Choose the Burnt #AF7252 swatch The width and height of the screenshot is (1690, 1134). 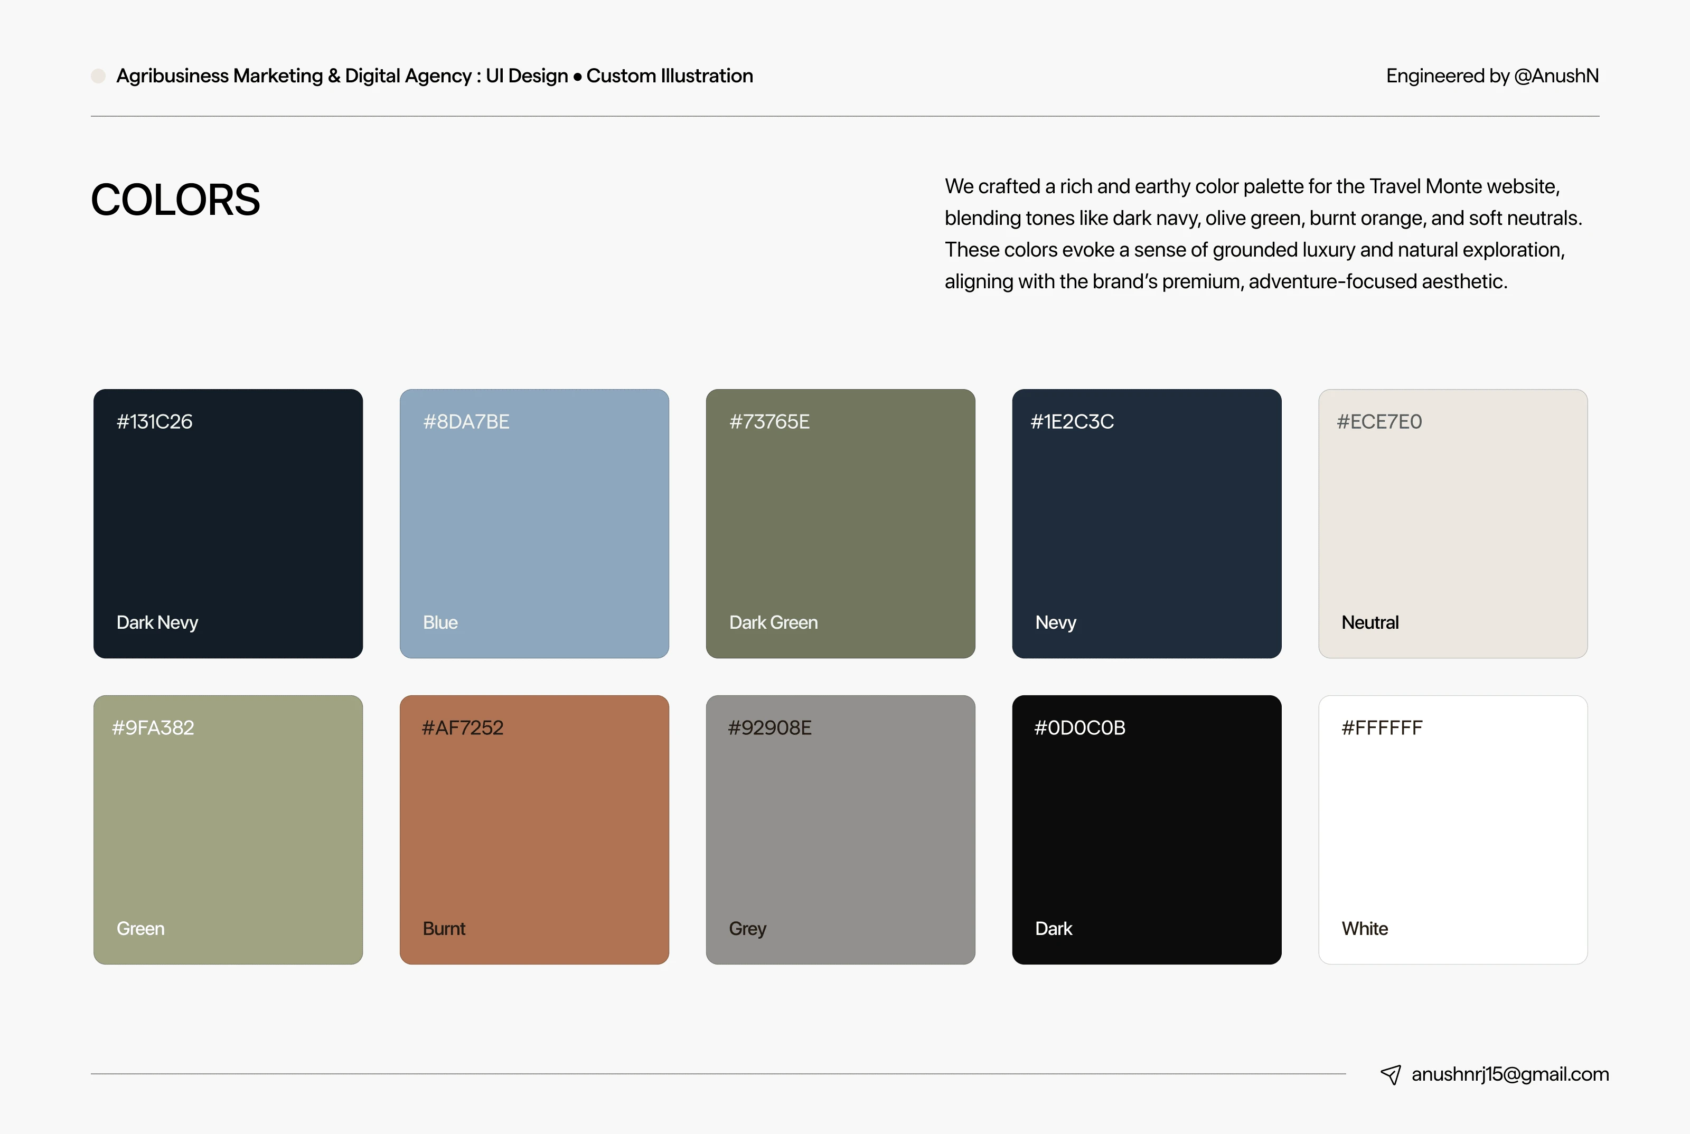click(534, 829)
